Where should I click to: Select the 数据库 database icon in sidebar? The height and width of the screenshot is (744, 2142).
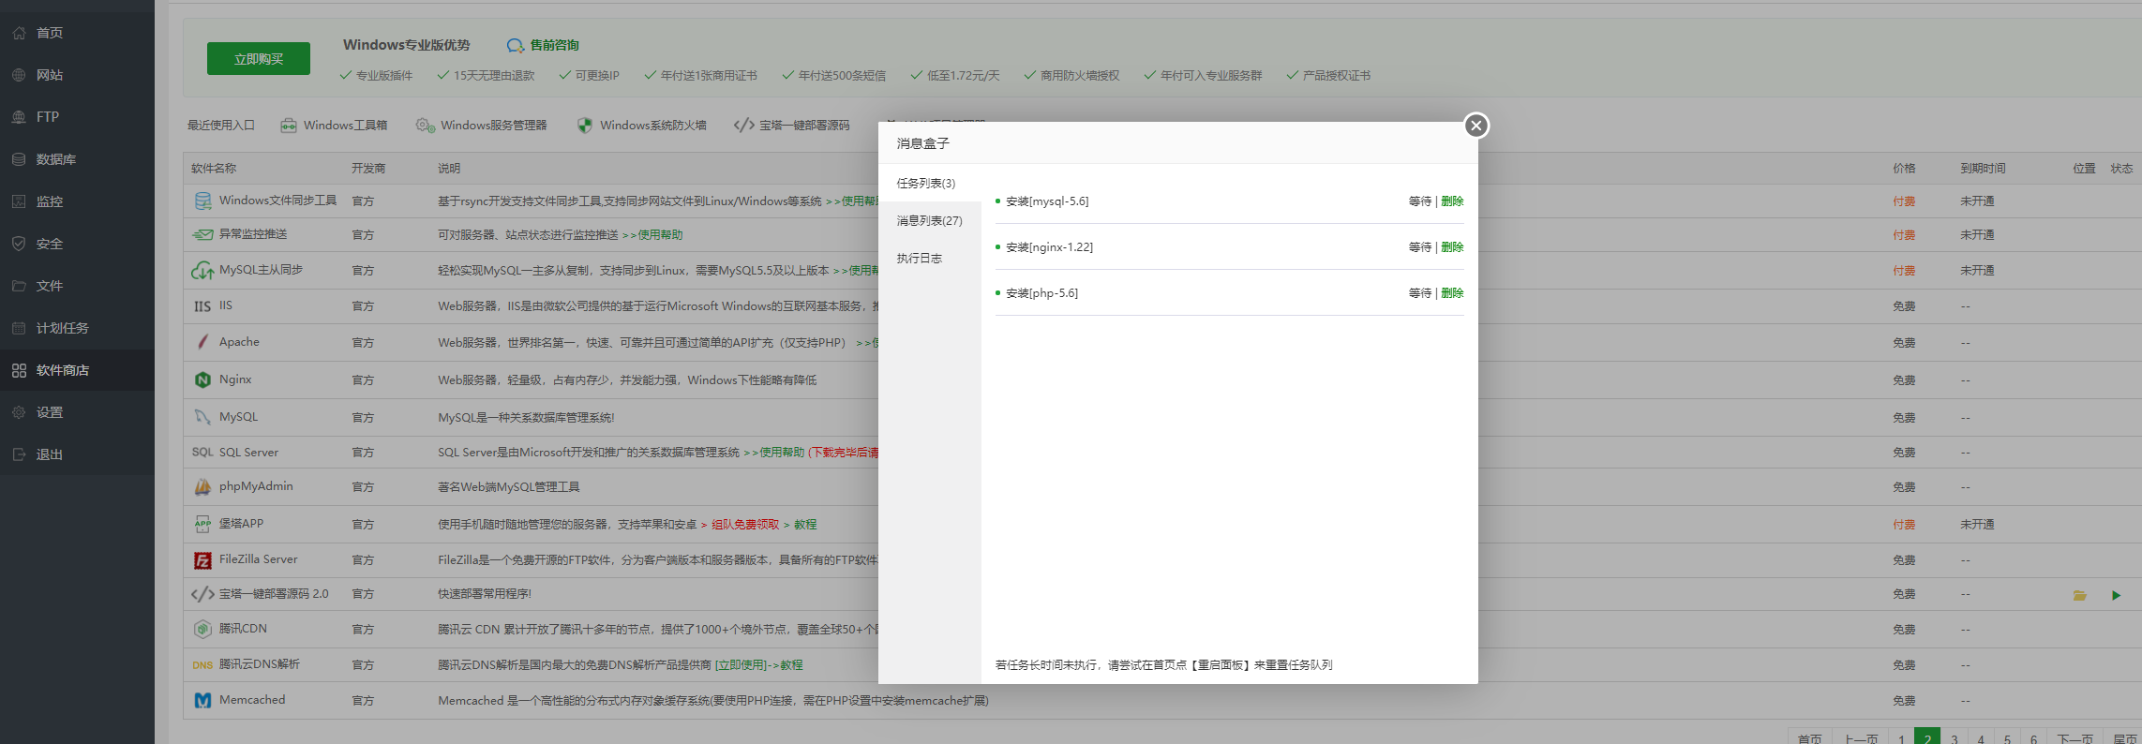click(19, 159)
